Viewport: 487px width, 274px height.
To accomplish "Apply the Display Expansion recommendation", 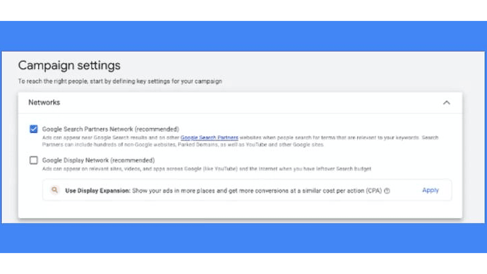I will [x=430, y=190].
